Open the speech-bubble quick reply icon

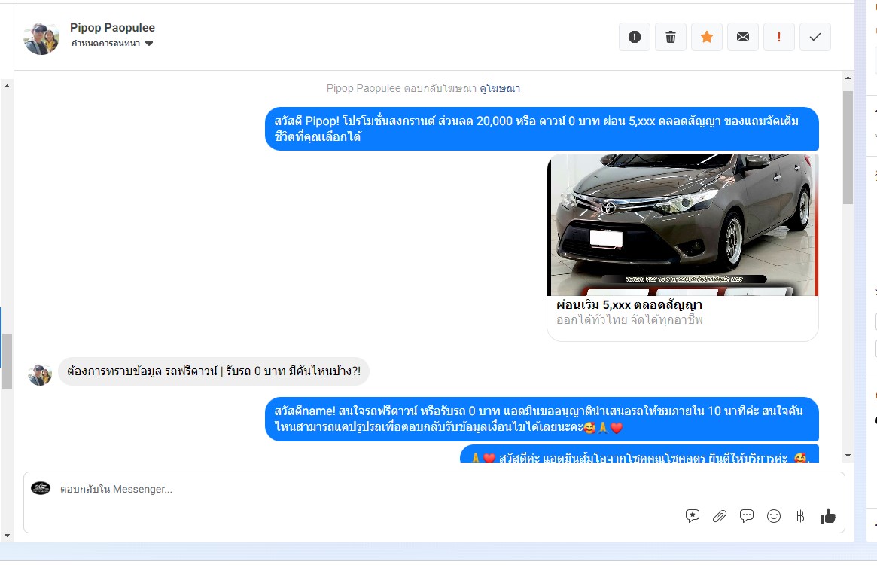click(x=746, y=515)
